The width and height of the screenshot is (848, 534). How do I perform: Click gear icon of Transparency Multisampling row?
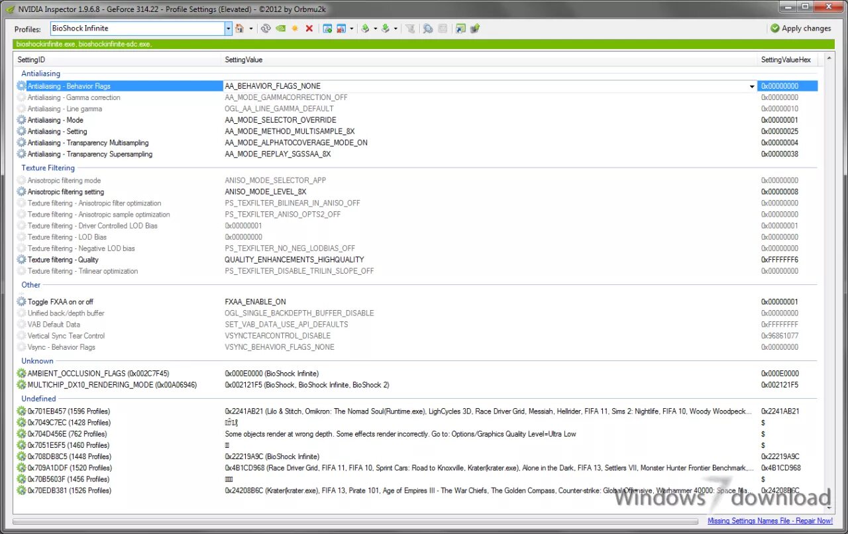tap(22, 142)
